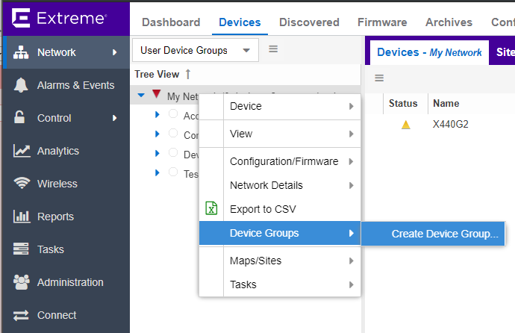Click the Tasks icon in the sidebar
Screen dimensions: 515x333
(x=22, y=249)
